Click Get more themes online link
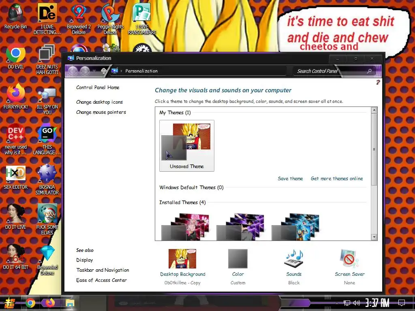The height and width of the screenshot is (311, 415). [x=337, y=179]
